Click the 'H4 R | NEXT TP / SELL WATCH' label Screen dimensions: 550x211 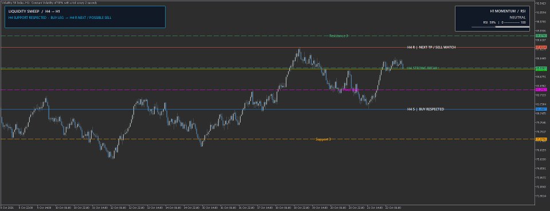pyautogui.click(x=431, y=47)
